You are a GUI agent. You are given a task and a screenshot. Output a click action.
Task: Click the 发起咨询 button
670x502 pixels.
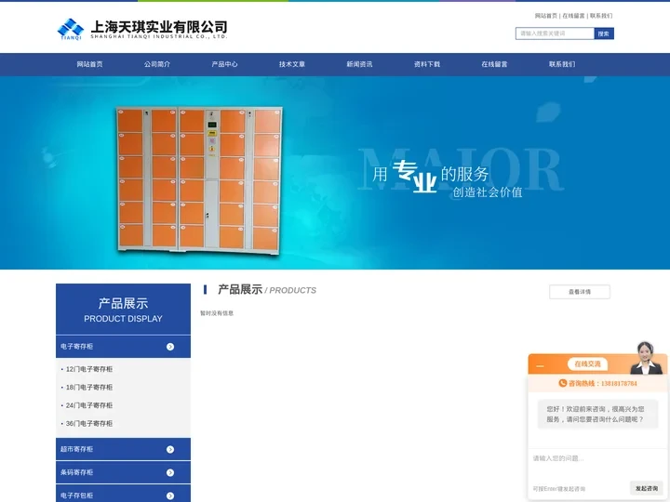[x=646, y=488]
